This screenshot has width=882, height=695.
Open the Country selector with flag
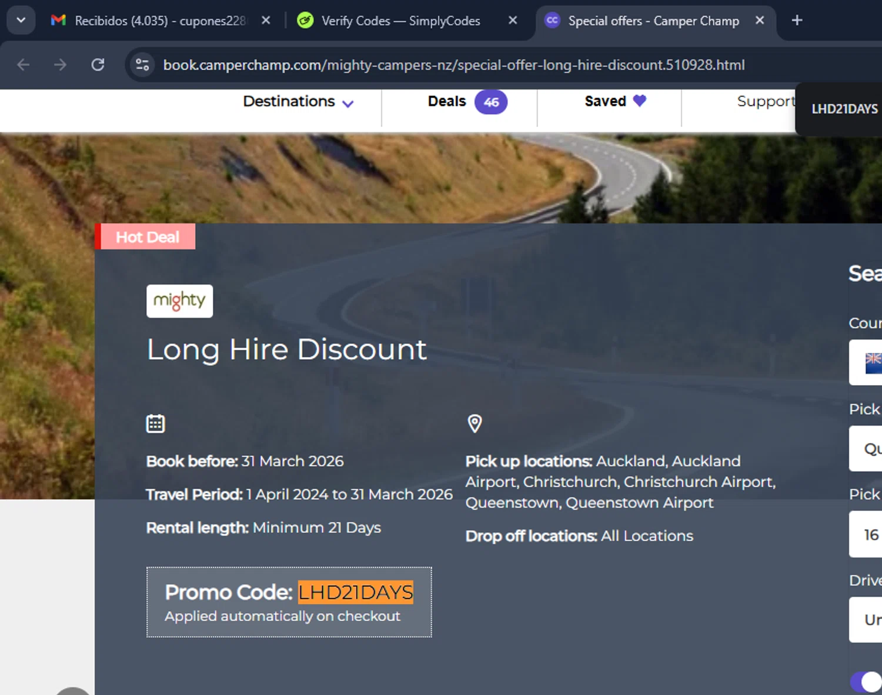click(866, 362)
